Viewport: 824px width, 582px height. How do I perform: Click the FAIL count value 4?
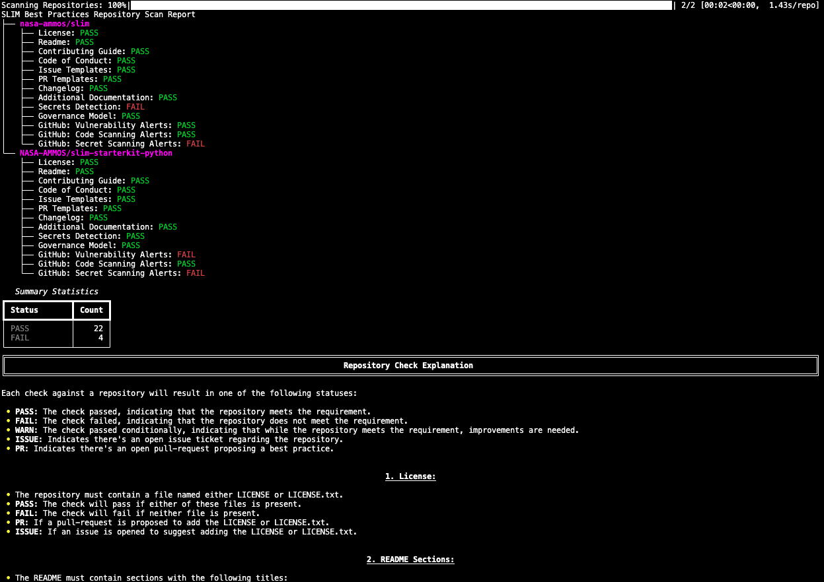click(100, 338)
